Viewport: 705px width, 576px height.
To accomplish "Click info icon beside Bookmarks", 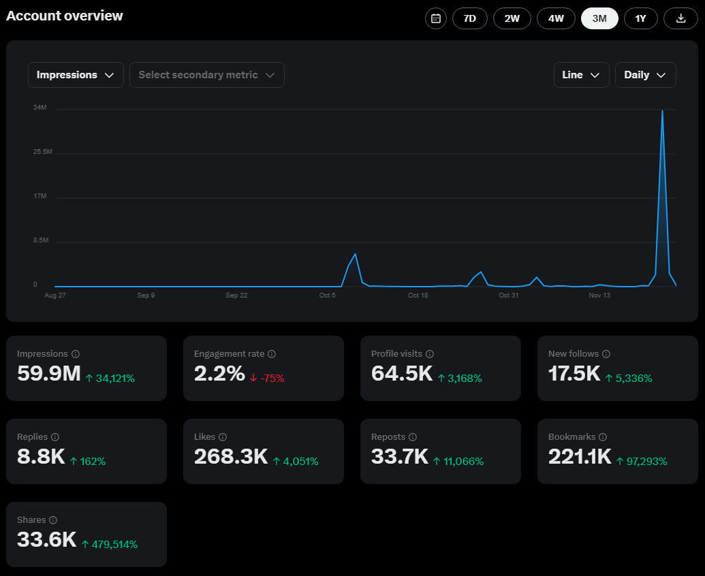I will [x=603, y=437].
